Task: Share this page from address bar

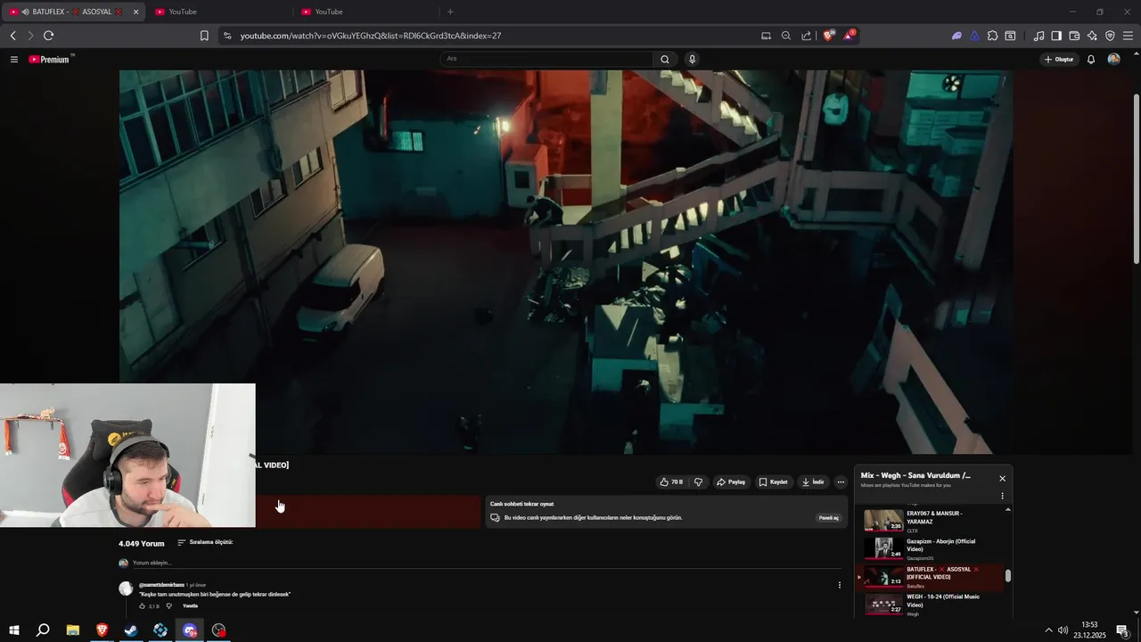Action: (x=806, y=36)
